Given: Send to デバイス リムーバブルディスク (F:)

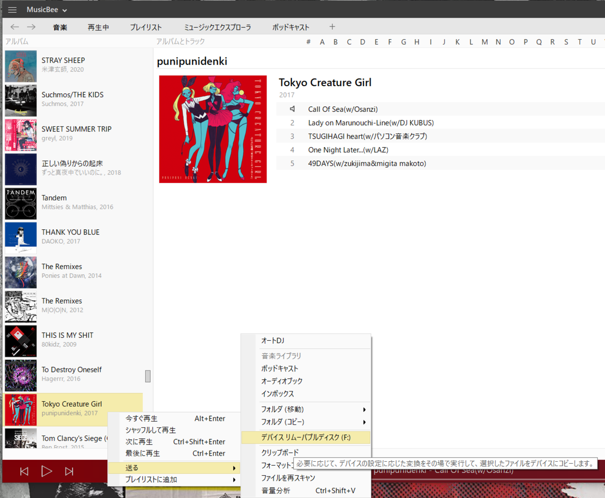Looking at the screenshot, I should point(306,437).
